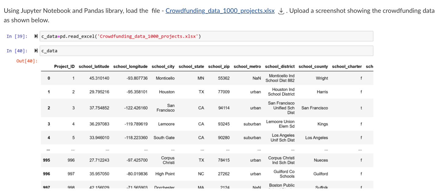This screenshot has width=438, height=196.
Task: Click the San Francisco city cell
Action: pyautogui.click(x=166, y=108)
